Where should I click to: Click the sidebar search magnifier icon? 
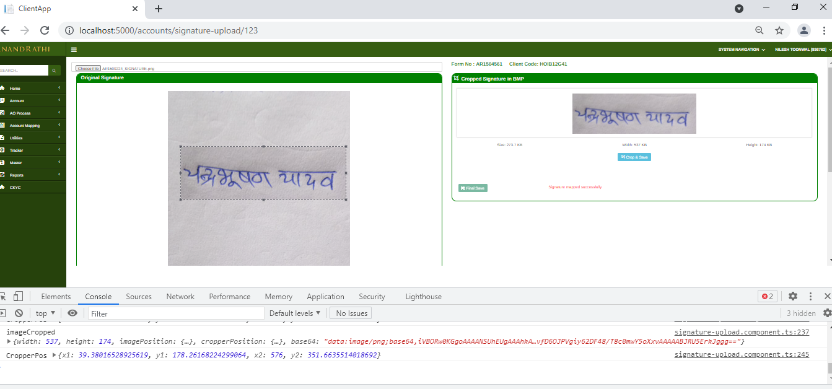click(53, 70)
